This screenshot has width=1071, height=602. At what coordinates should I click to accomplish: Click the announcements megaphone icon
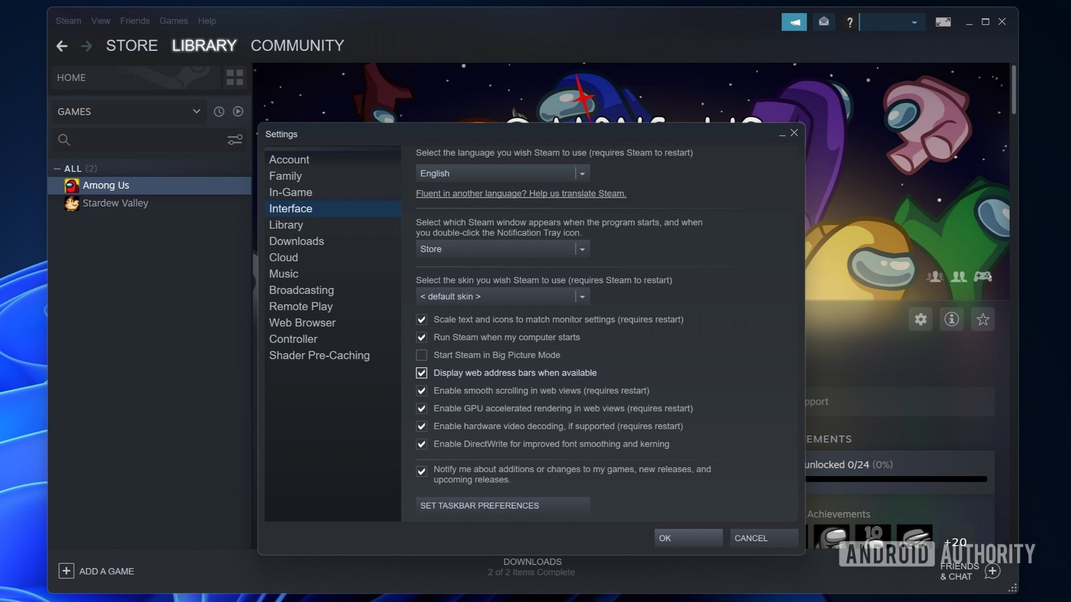(794, 22)
